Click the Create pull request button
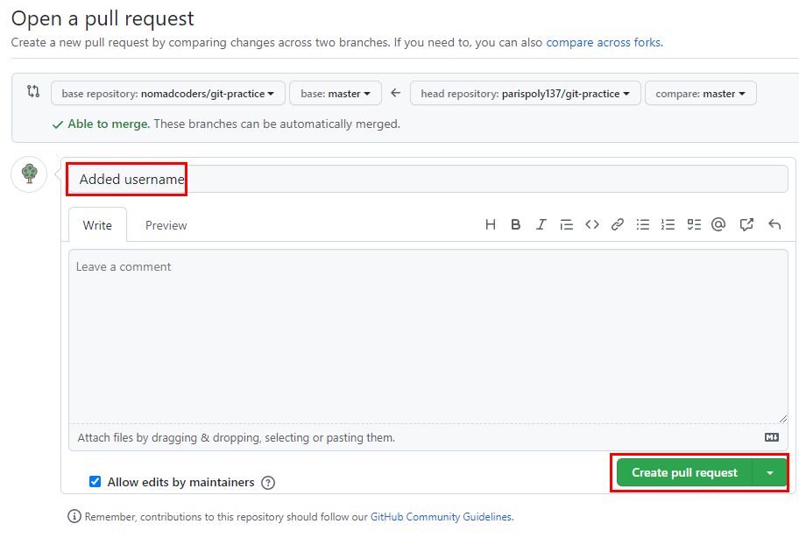Screen dimensions: 799x538 point(684,473)
